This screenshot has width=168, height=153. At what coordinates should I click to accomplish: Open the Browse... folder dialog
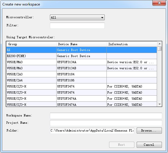pos(149,130)
